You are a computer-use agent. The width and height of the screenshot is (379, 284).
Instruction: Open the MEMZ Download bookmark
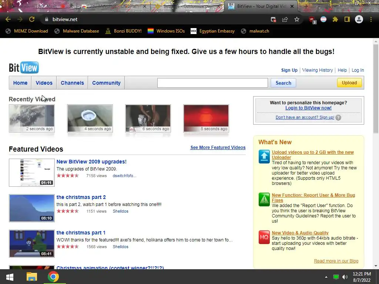coord(27,31)
